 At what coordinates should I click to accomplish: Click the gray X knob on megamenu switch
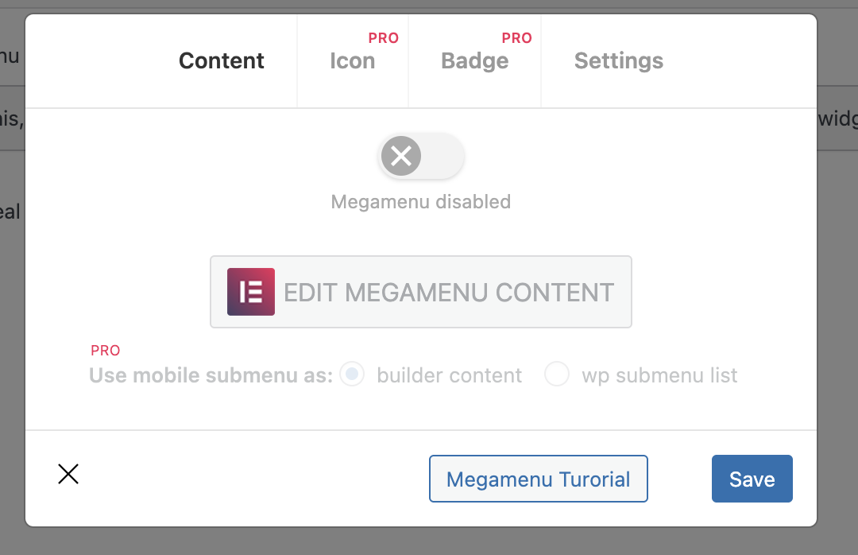[x=401, y=156]
